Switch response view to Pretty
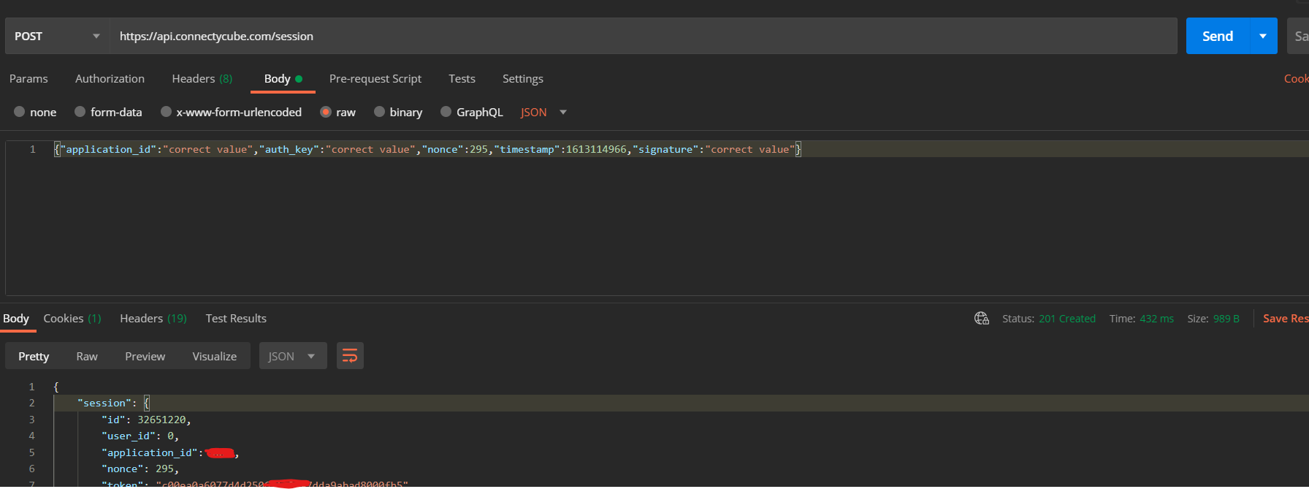Image resolution: width=1309 pixels, height=489 pixels. click(x=34, y=356)
